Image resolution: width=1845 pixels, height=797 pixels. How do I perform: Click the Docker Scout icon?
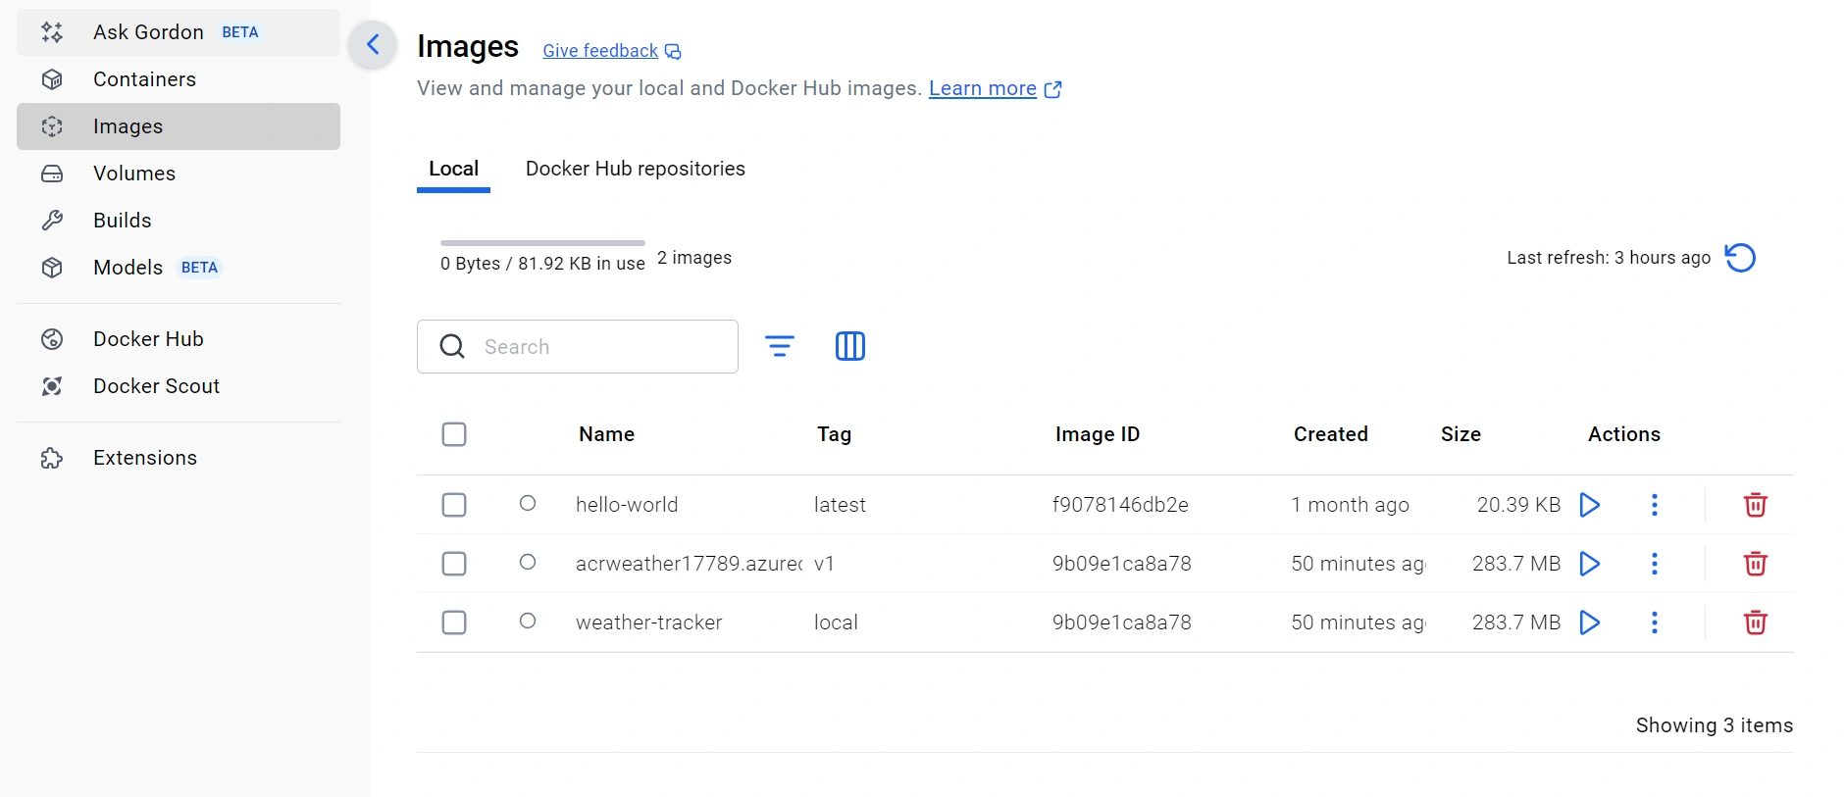pyautogui.click(x=52, y=386)
